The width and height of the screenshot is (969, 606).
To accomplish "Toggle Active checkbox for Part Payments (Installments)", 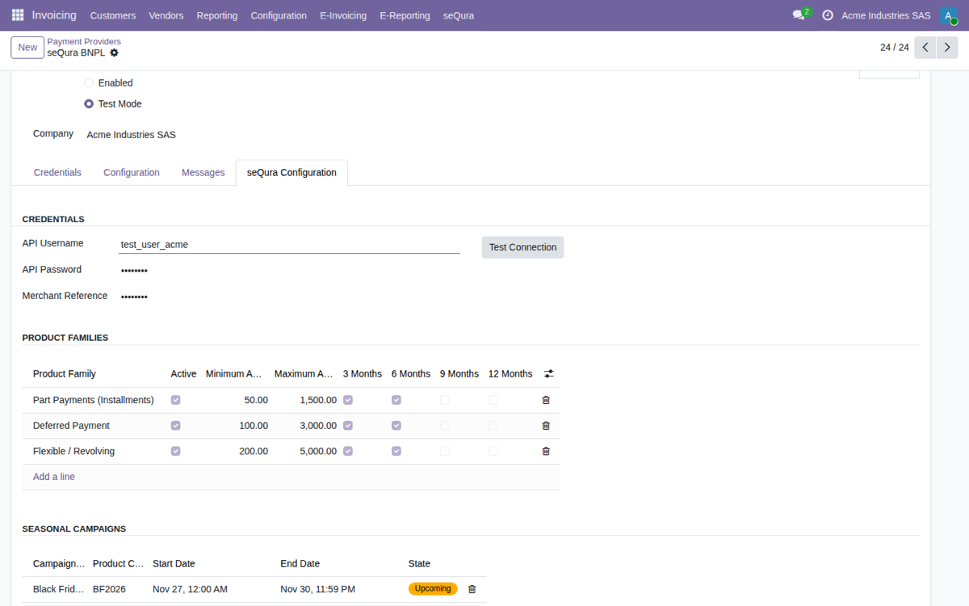I will [x=176, y=400].
